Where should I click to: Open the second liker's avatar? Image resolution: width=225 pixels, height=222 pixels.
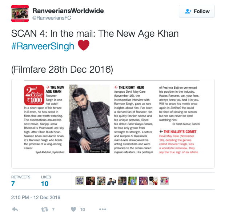click(91, 181)
